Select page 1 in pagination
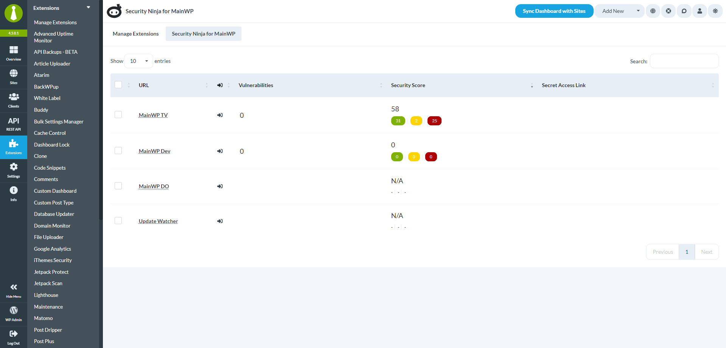This screenshot has width=726, height=348. (687, 252)
